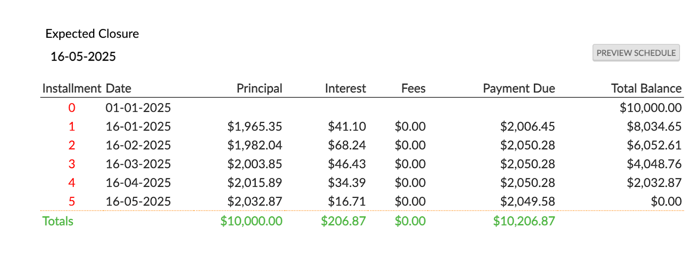
Task: Click the date 01-01-2025 in row 0
Action: [x=138, y=108]
